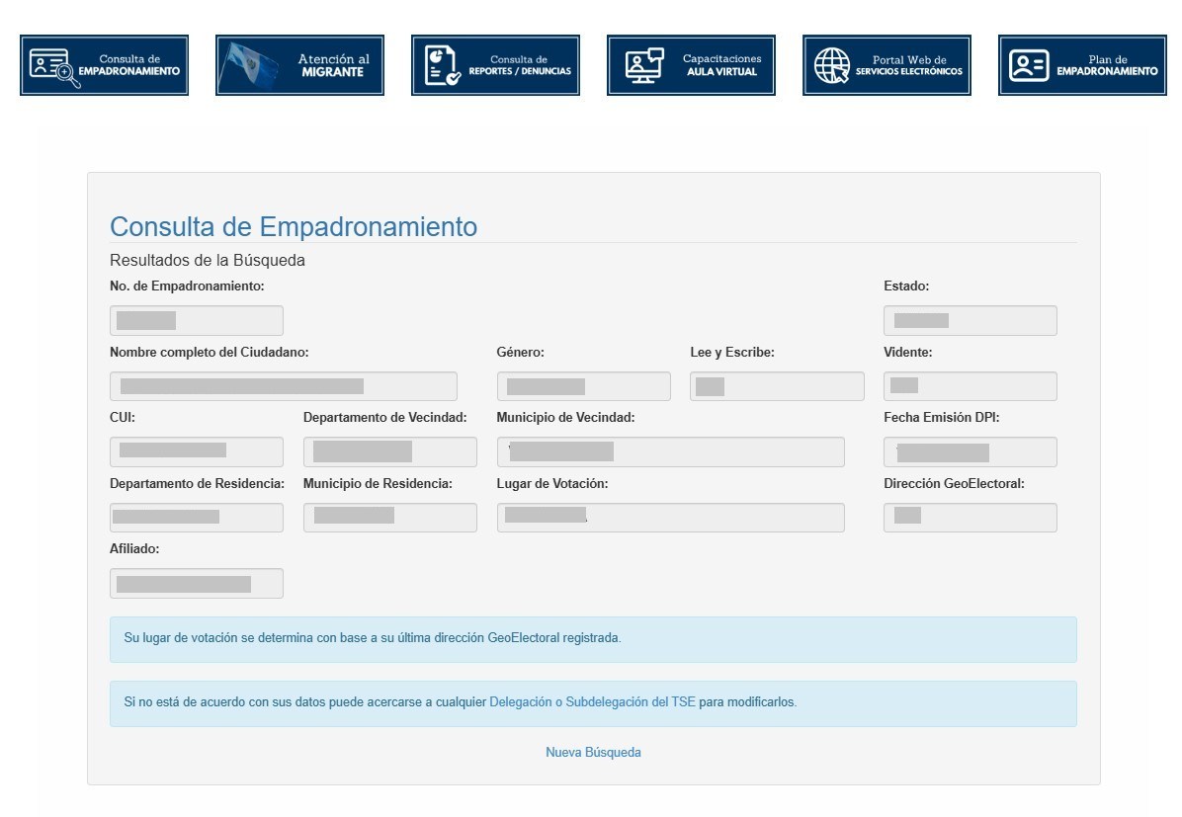This screenshot has height=817, width=1182.
Task: Click the 'Resultados de la Búsqueda' subtitle
Action: click(208, 260)
